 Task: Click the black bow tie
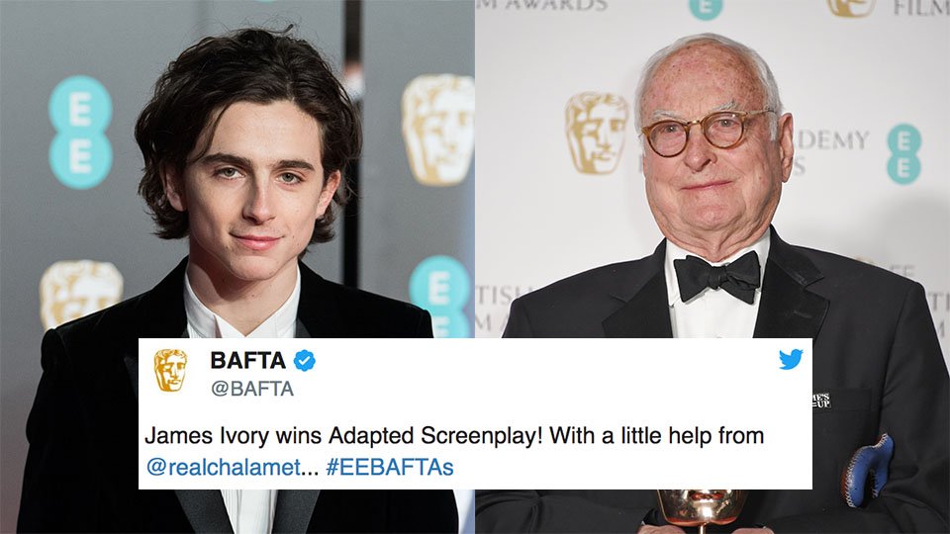[717, 277]
